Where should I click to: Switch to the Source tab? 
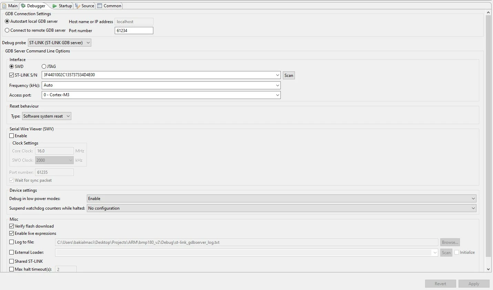click(x=85, y=6)
